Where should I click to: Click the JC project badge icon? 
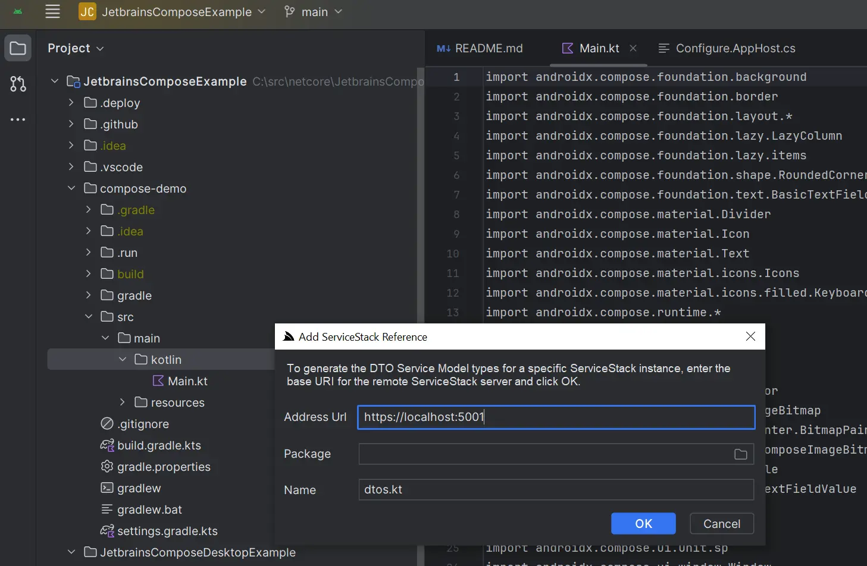[x=87, y=12]
